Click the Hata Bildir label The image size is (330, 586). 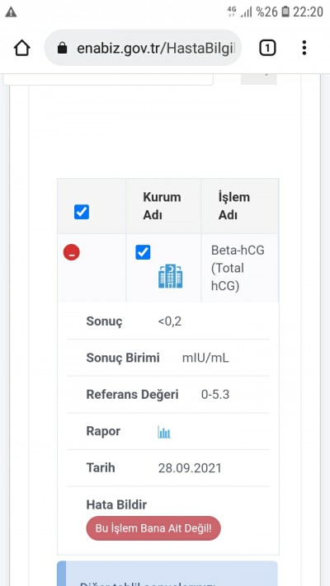[116, 504]
